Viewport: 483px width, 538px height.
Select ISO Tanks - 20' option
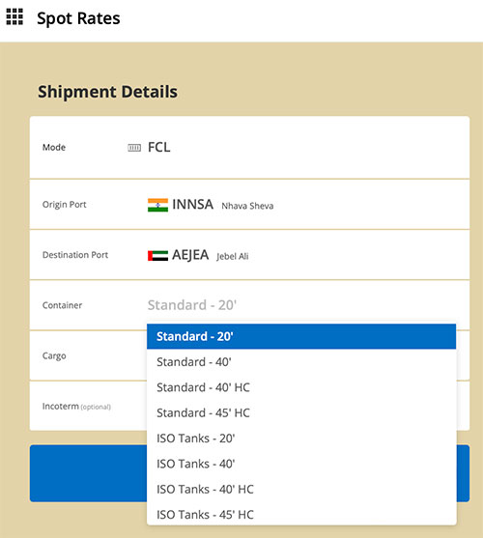click(x=301, y=439)
